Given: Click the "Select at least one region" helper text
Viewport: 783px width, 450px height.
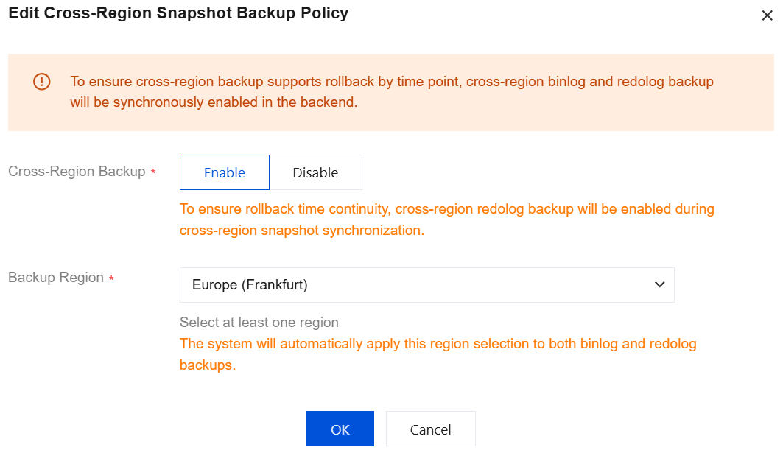Looking at the screenshot, I should pyautogui.click(x=259, y=323).
